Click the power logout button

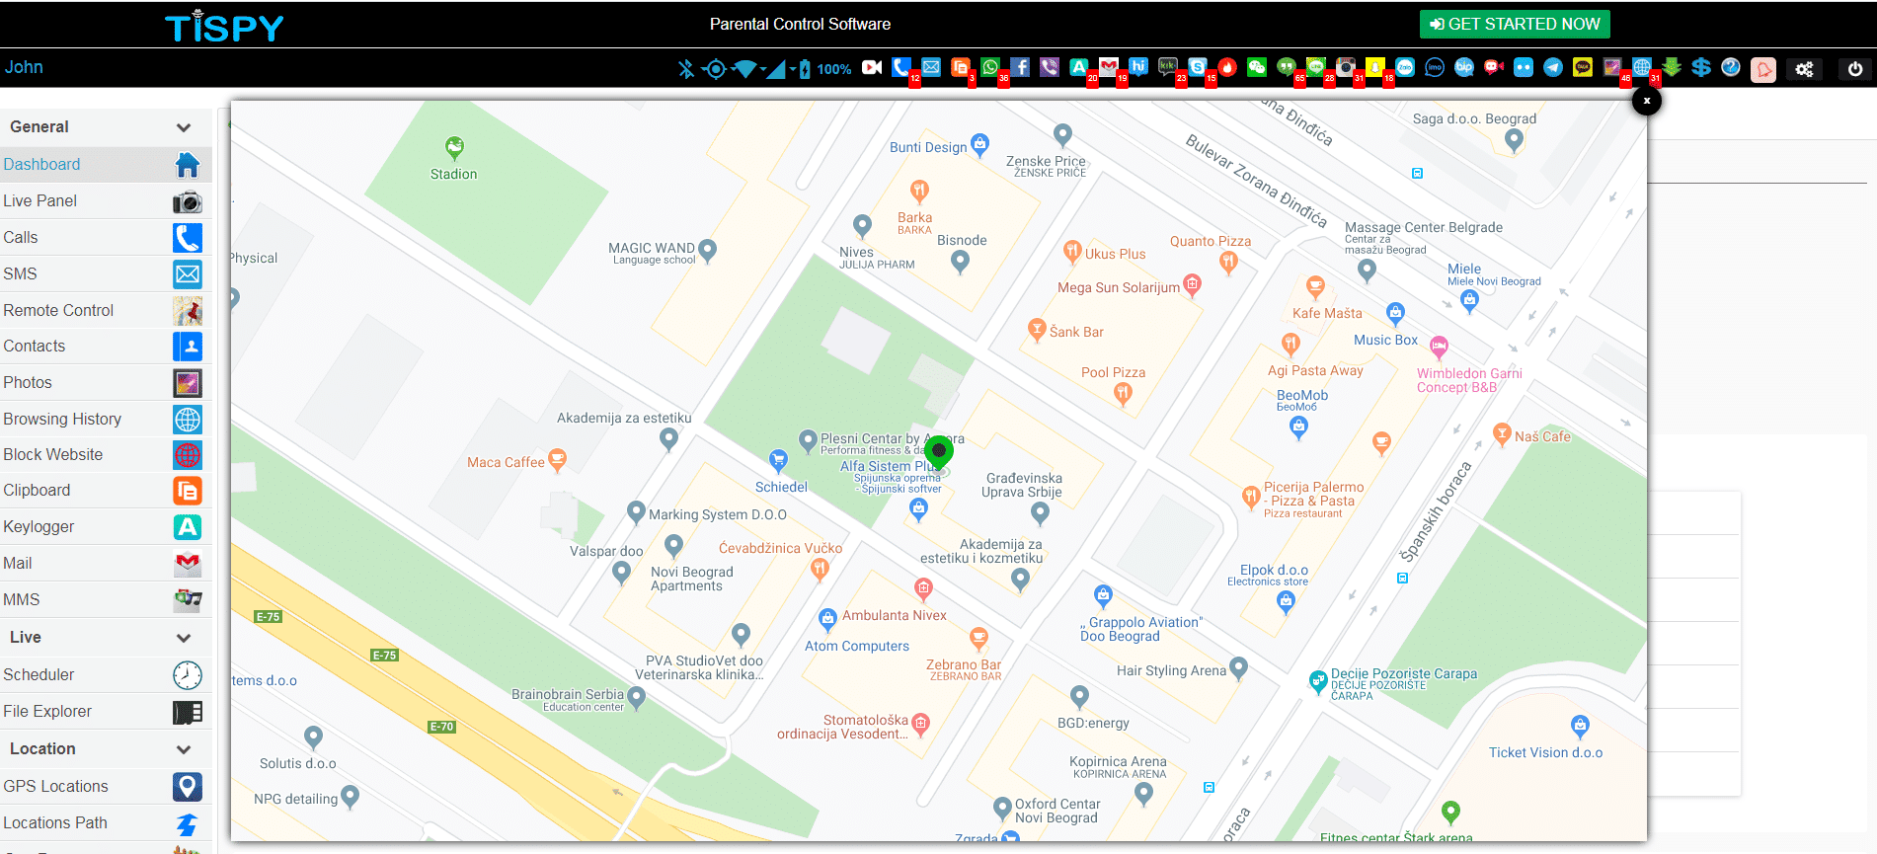(1855, 69)
